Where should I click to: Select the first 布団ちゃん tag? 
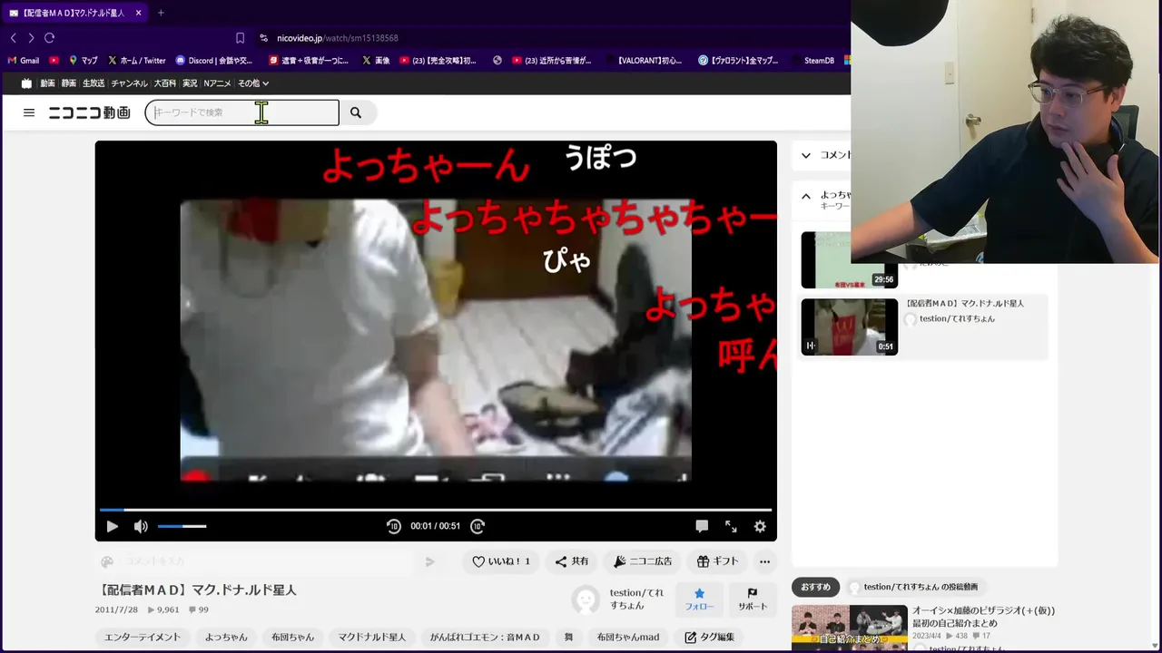click(292, 637)
